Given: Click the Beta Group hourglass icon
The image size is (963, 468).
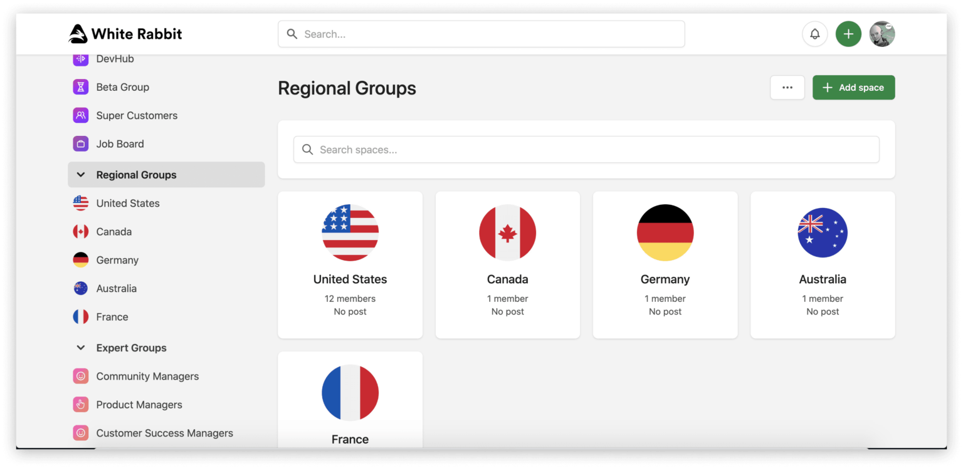Looking at the screenshot, I should pyautogui.click(x=80, y=87).
